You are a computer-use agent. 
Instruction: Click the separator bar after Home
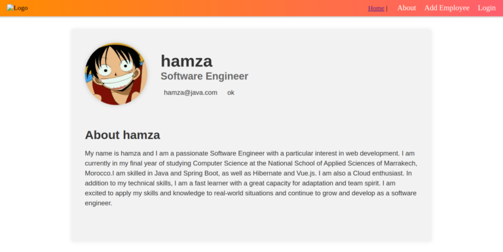coord(387,8)
